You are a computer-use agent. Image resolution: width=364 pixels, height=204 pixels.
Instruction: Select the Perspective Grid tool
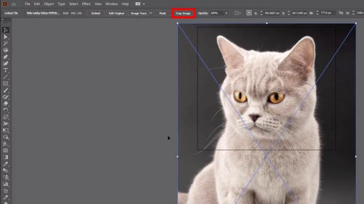[6, 144]
